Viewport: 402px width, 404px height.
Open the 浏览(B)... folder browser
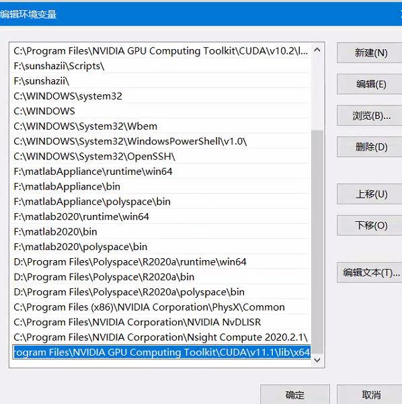370,116
